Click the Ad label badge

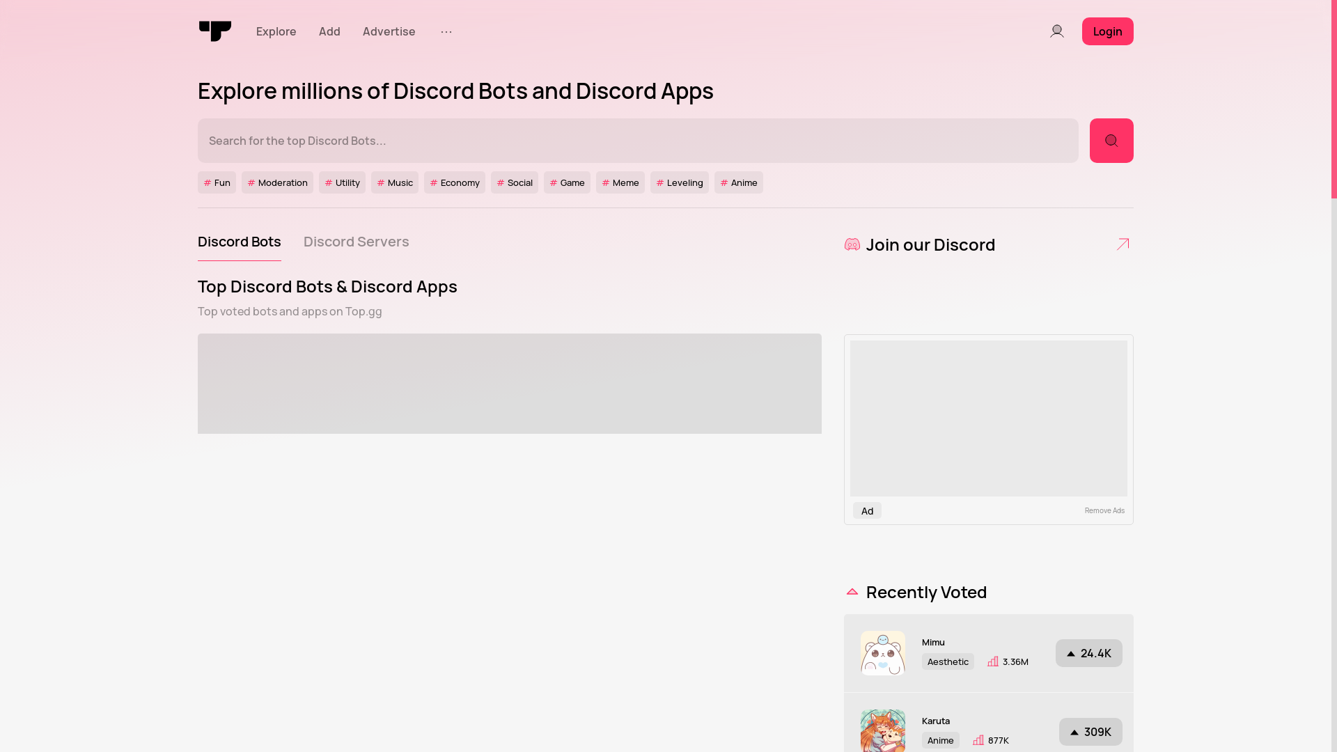click(867, 510)
